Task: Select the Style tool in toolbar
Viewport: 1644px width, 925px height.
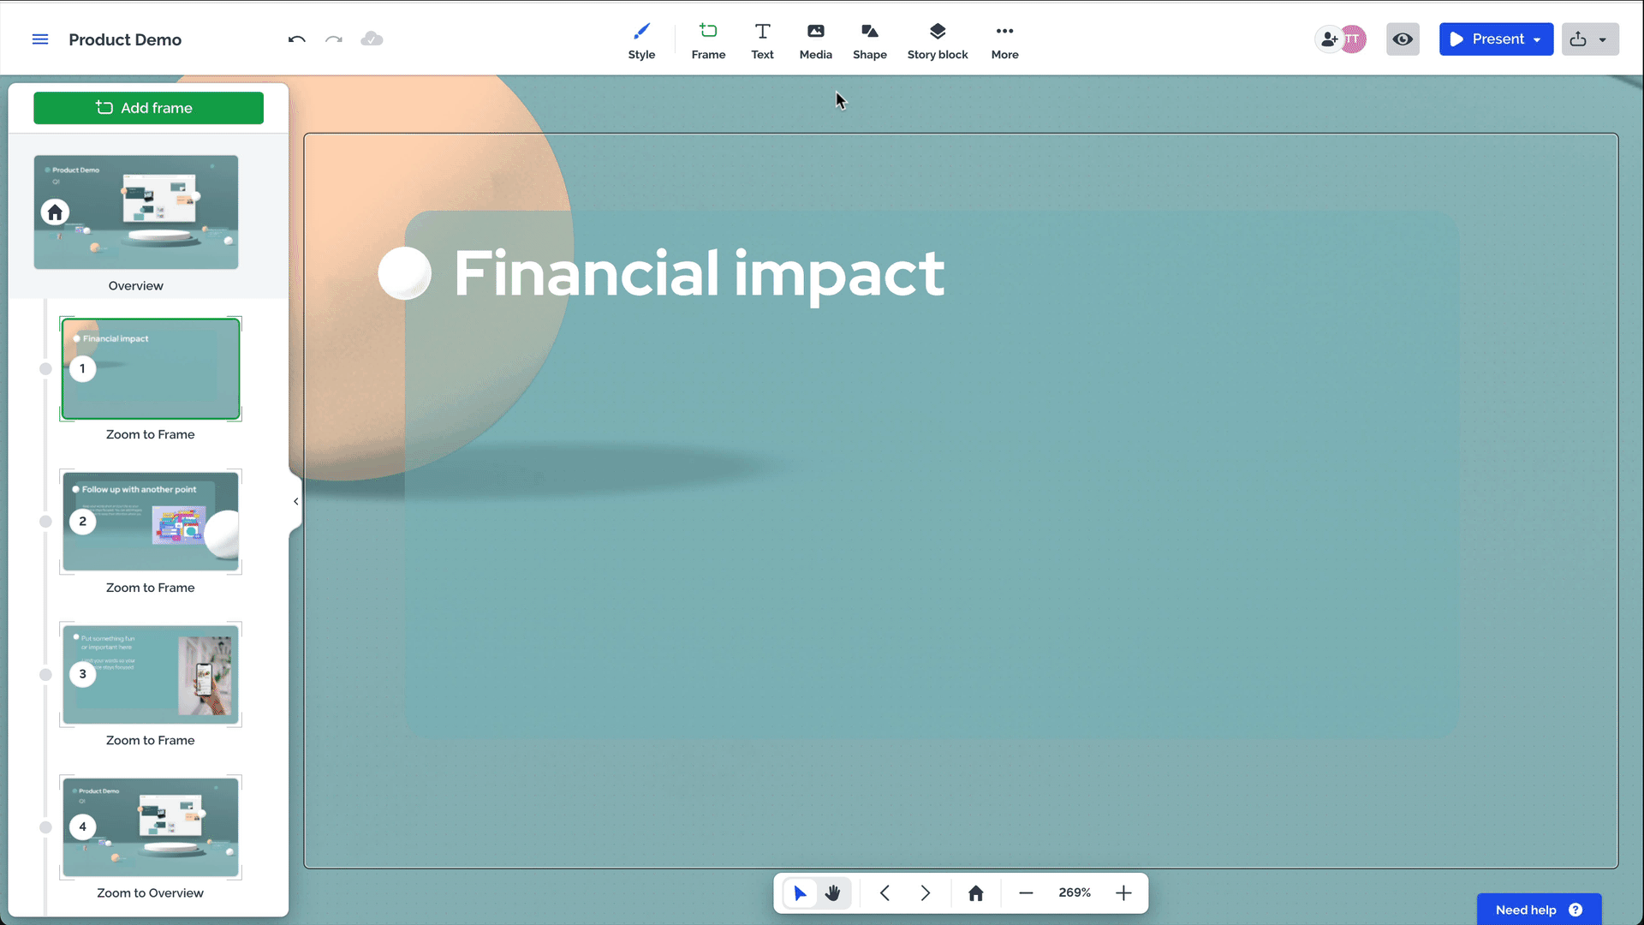Action: pos(641,39)
